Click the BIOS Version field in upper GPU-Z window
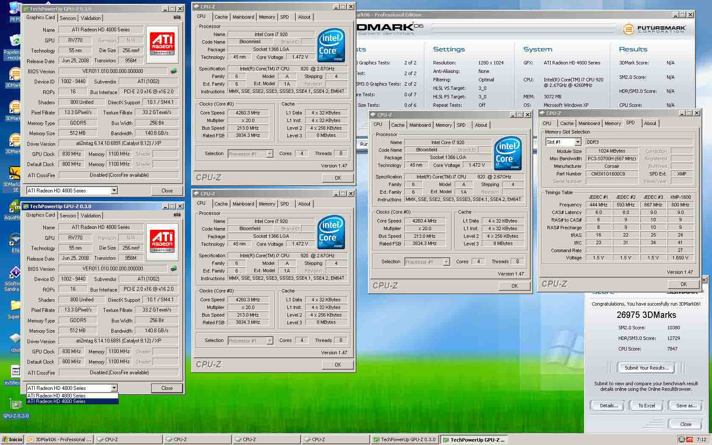Viewport: 712px width, 445px height. 113,71
